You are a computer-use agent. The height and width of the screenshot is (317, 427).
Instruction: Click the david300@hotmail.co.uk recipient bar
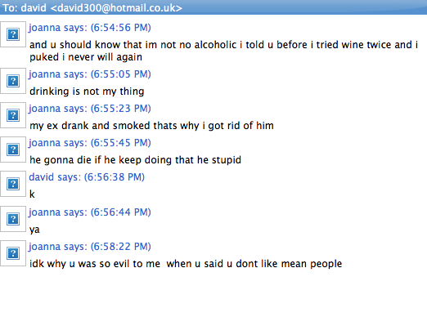213,7
